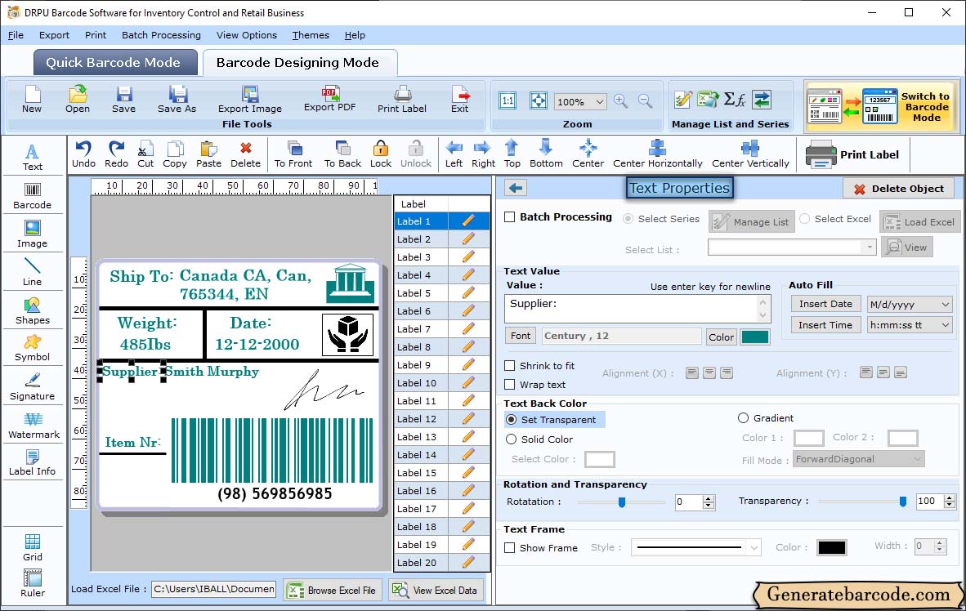
Task: Open the Themes menu
Action: [x=311, y=35]
